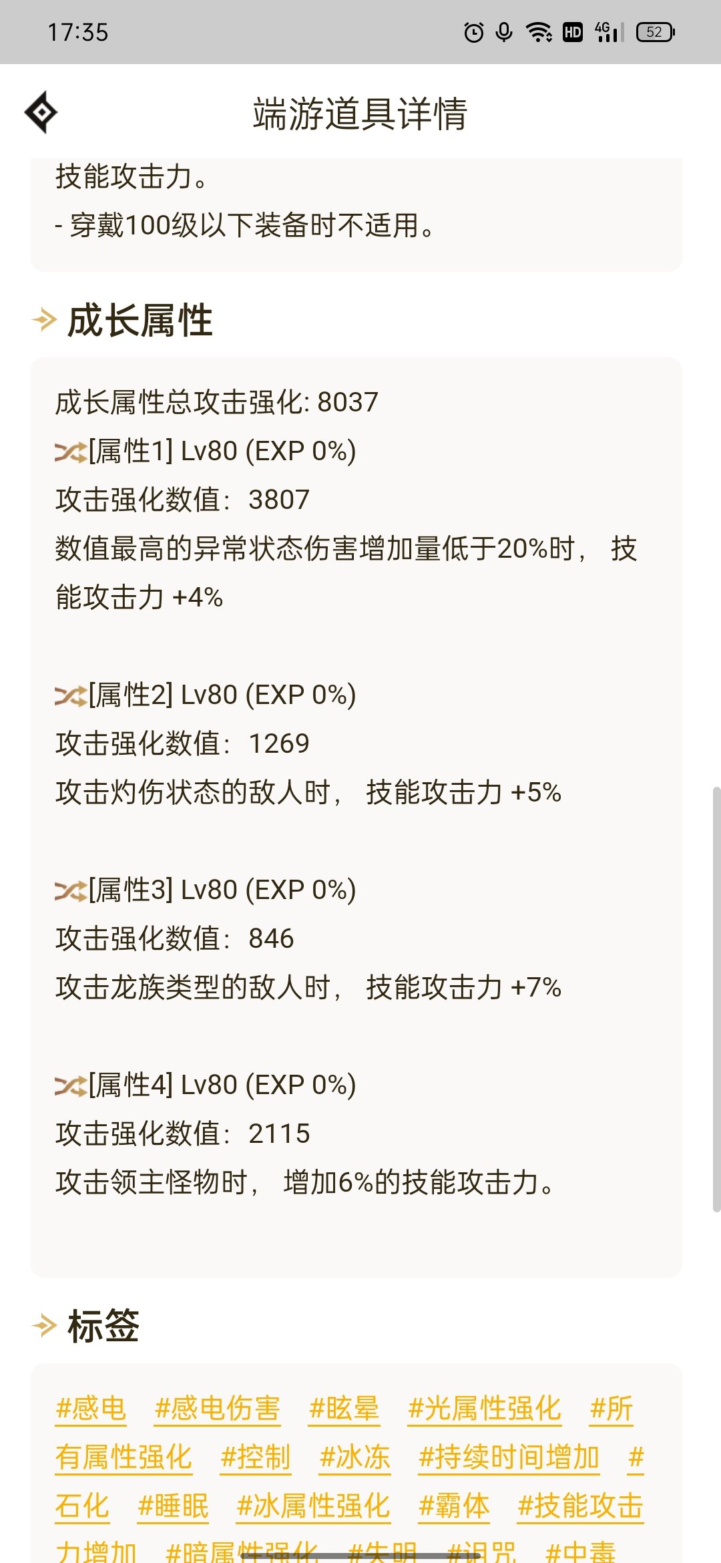Image resolution: width=721 pixels, height=1563 pixels.
Task: Open the #感电 tag
Action: pyautogui.click(x=91, y=1408)
